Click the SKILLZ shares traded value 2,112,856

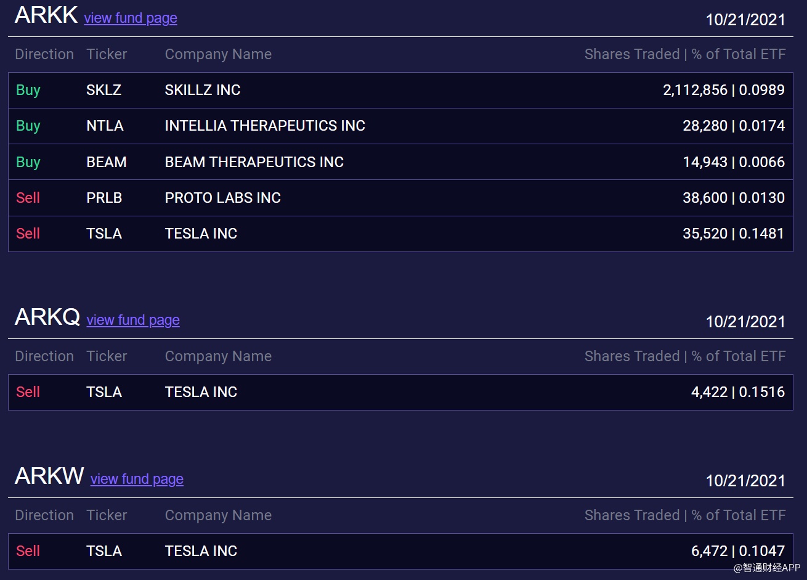tap(695, 90)
